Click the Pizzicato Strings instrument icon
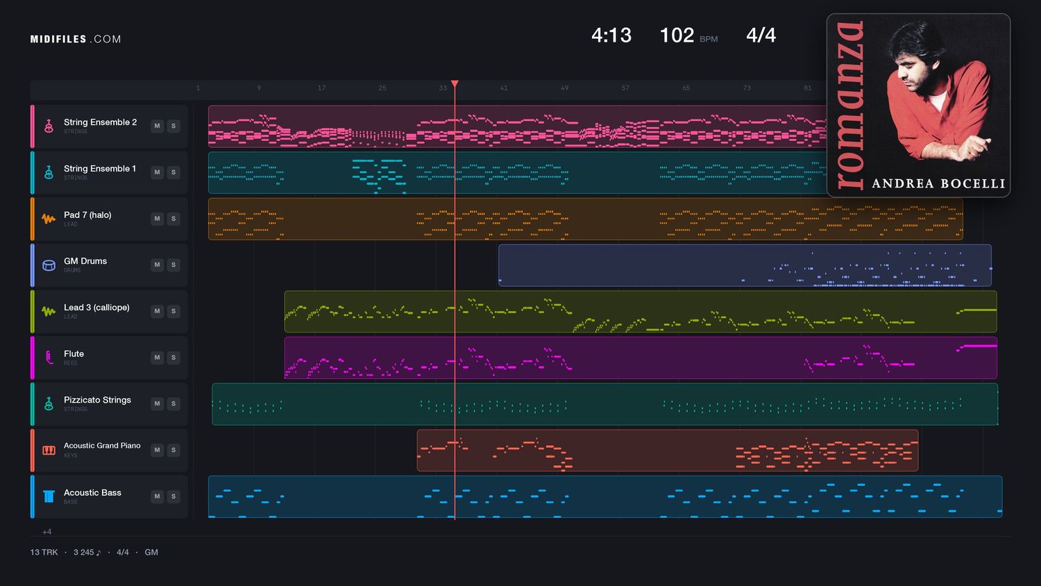 pyautogui.click(x=49, y=404)
